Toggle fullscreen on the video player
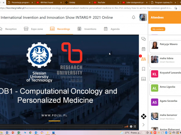This screenshot has width=181, height=135. (135, 126)
